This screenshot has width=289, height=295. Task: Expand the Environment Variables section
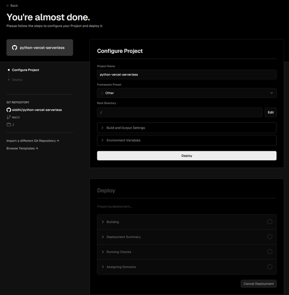coord(186,140)
